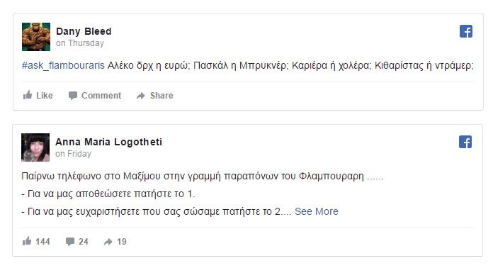Click the speech bubble icon beside Comment

[x=73, y=95]
